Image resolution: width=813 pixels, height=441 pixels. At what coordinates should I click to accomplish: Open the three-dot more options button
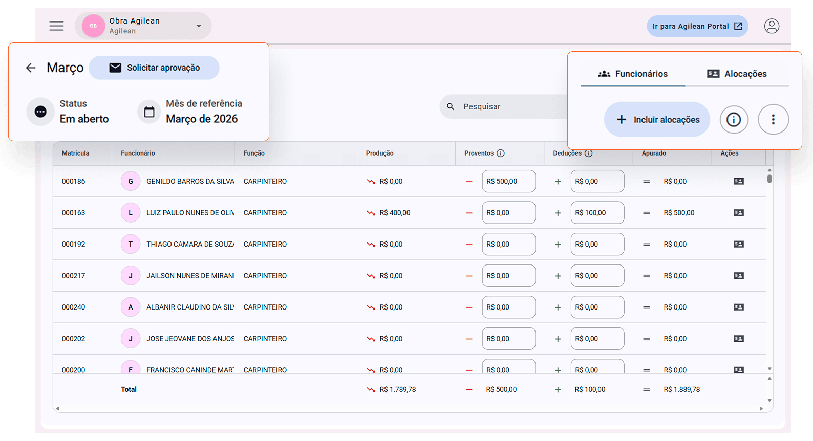(x=773, y=119)
